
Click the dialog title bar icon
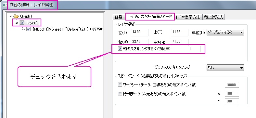(x=5, y=5)
